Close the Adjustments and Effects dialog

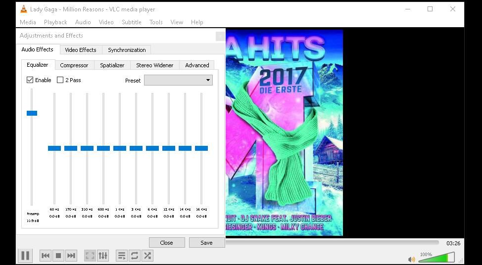pyautogui.click(x=166, y=243)
